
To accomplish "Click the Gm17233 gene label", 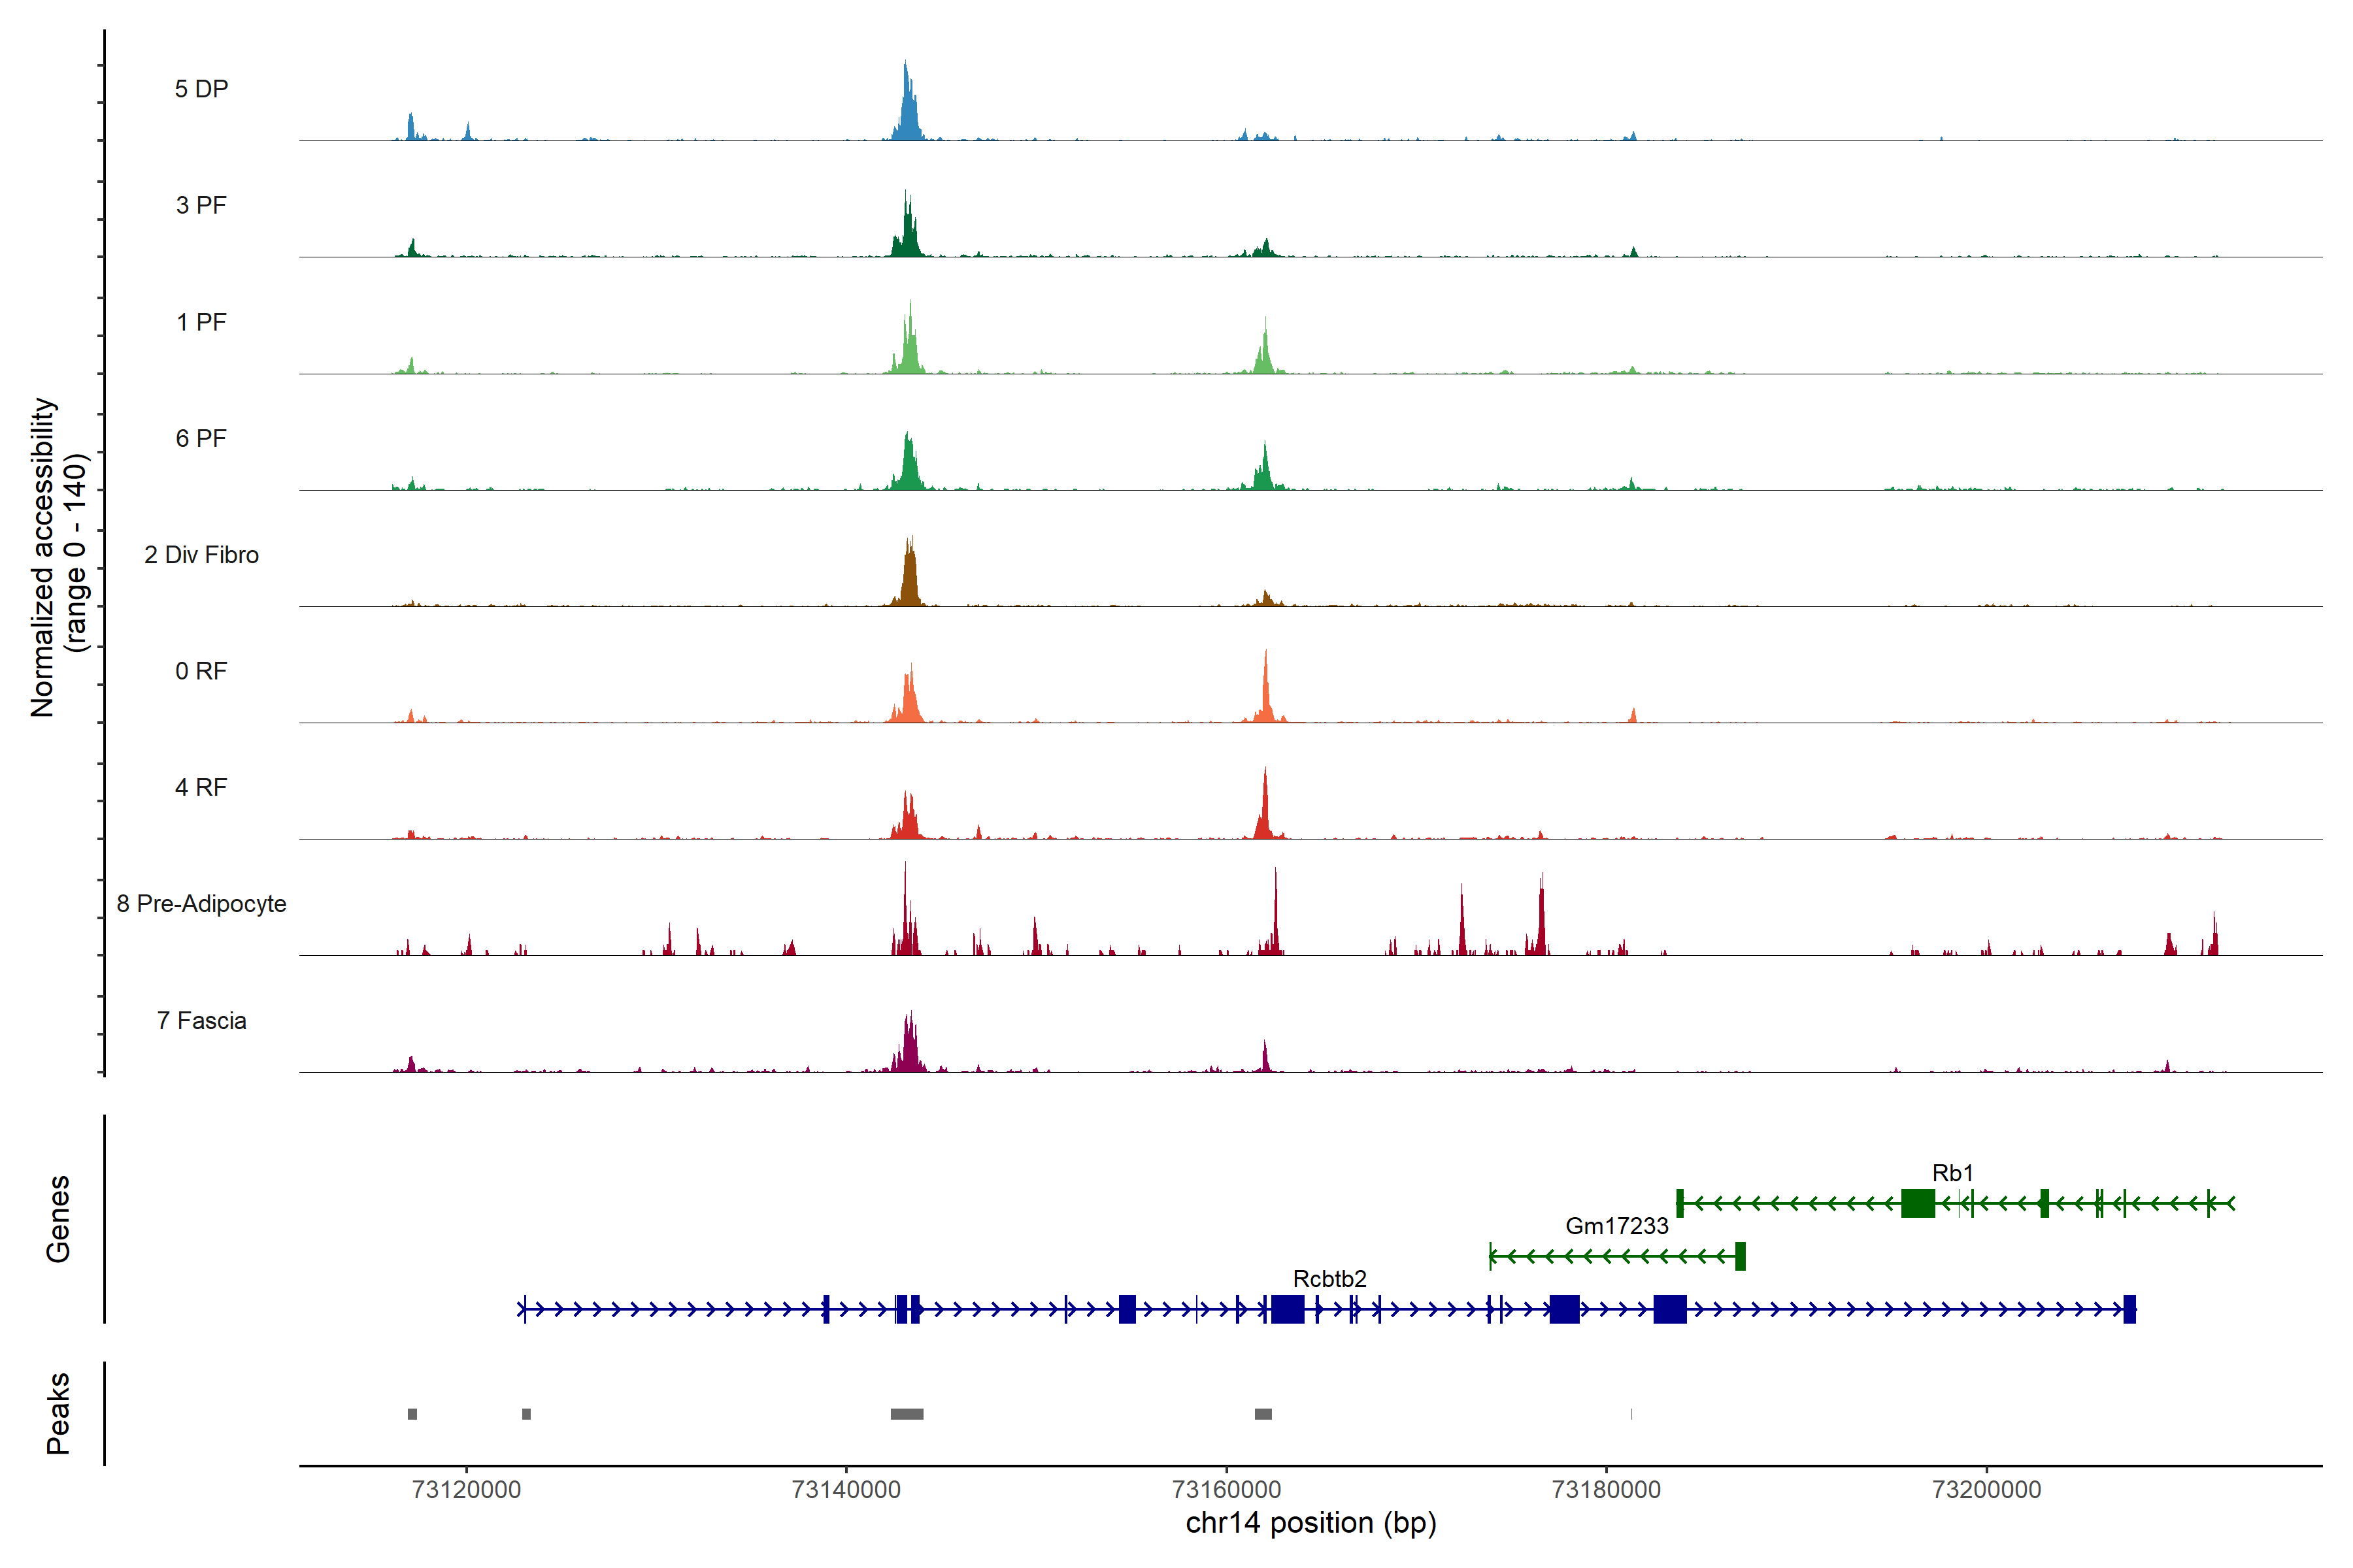I will coord(1616,1225).
